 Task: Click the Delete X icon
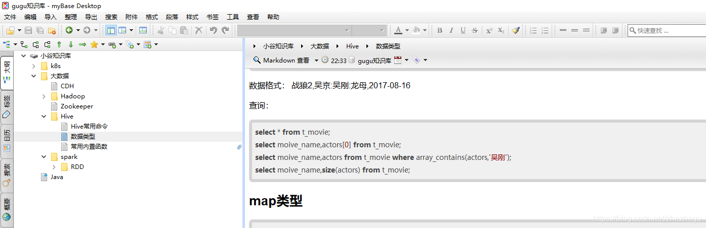(199, 30)
